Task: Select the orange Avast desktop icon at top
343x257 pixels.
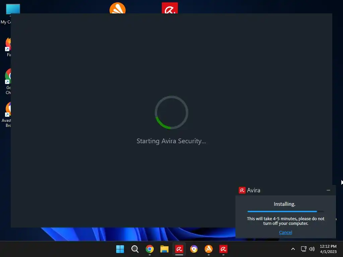Action: coord(118,8)
